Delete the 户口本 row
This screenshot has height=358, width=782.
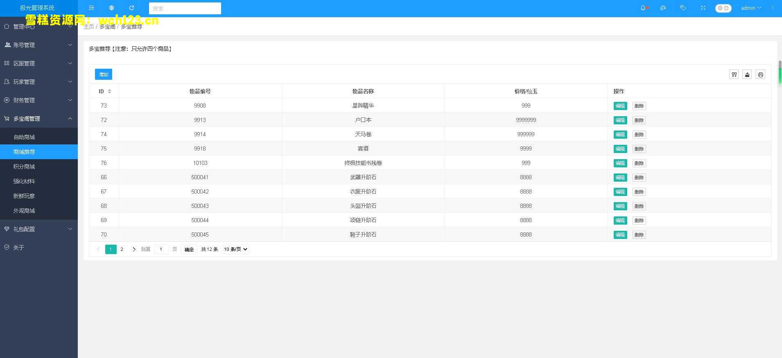(639, 120)
